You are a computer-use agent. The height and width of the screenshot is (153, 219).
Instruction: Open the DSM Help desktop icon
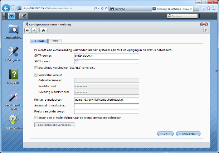click(13, 75)
